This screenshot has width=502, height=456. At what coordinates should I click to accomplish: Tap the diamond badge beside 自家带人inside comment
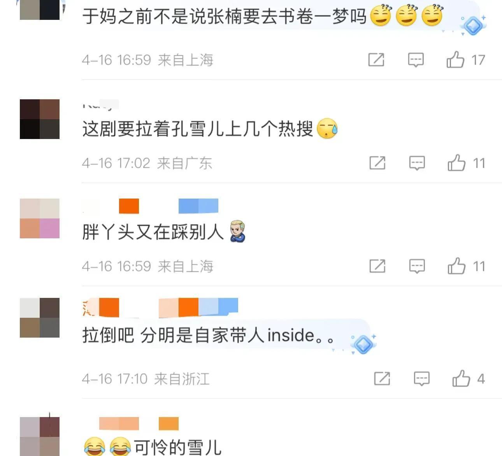[x=363, y=344]
